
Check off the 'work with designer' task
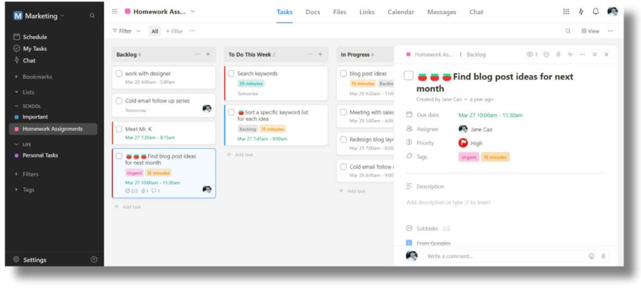119,74
